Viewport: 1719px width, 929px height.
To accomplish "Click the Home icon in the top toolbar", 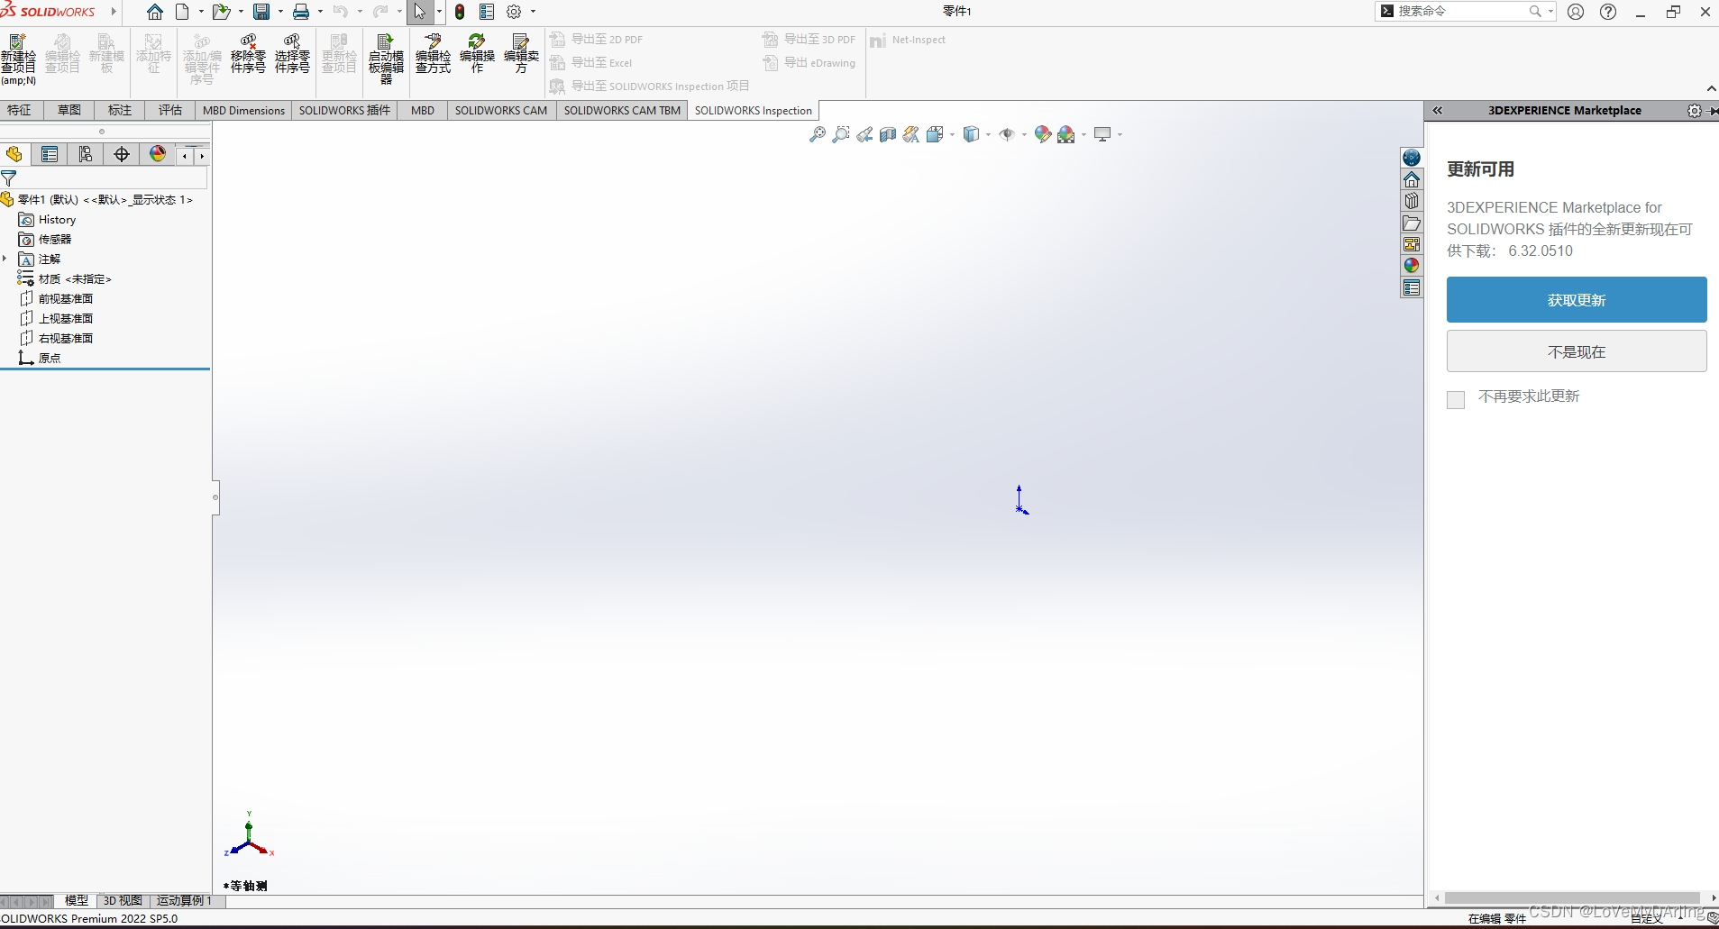I will (x=155, y=12).
